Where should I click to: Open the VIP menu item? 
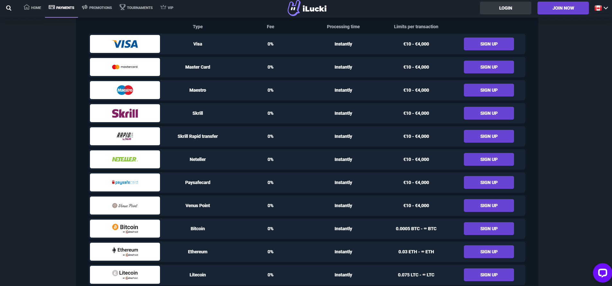point(167,7)
